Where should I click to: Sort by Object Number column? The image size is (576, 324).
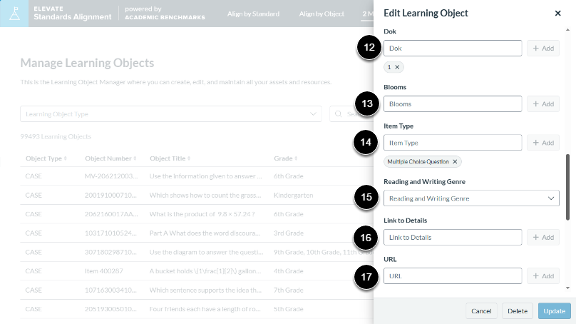click(110, 158)
